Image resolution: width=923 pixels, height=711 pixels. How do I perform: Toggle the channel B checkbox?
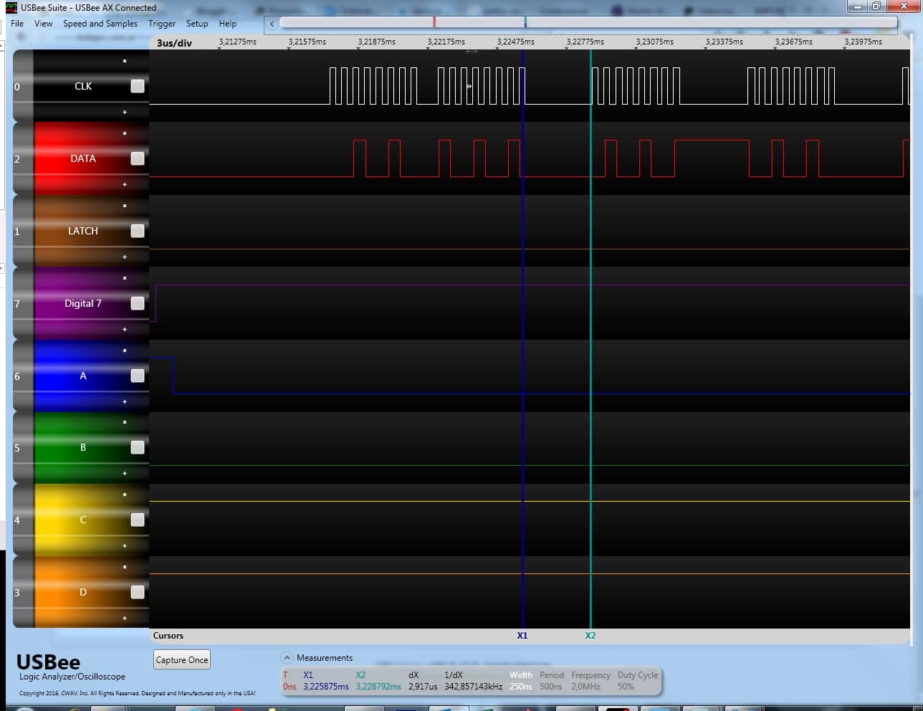(x=138, y=447)
